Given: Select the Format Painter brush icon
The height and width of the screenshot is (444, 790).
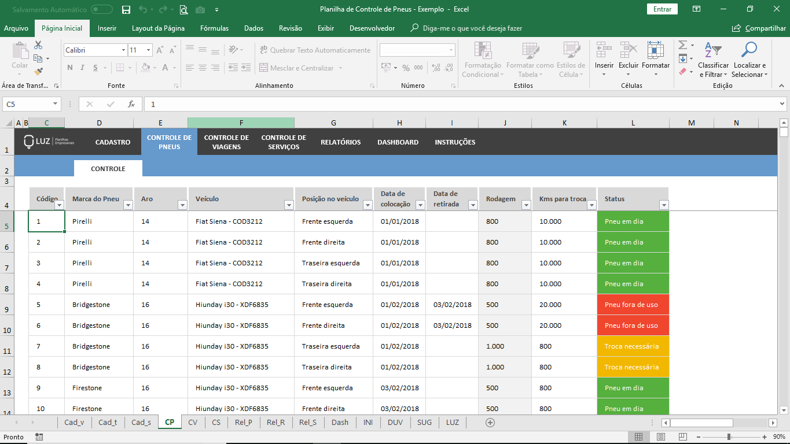Looking at the screenshot, I should 38,72.
